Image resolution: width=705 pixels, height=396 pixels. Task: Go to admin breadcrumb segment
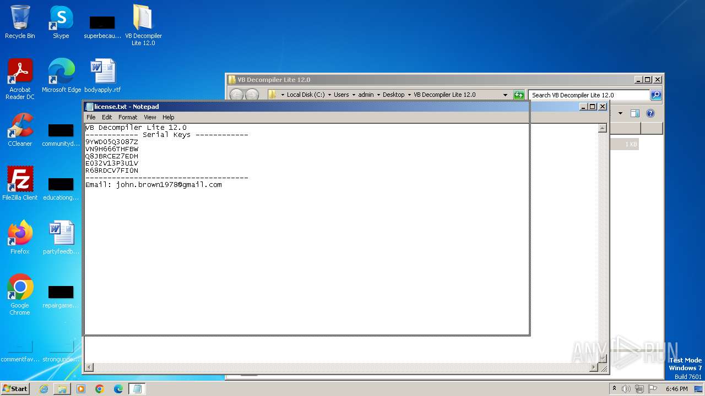tap(366, 95)
